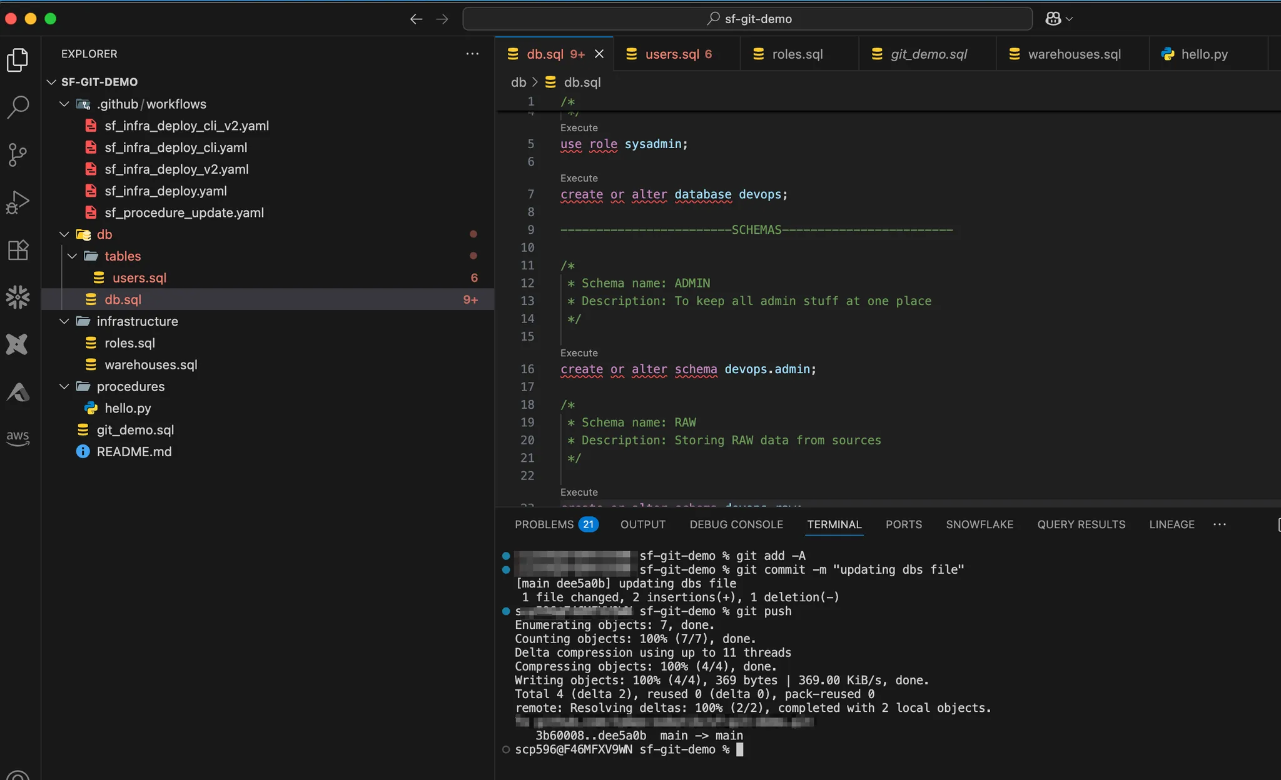
Task: Open the OUTPUT panel tab
Action: tap(643, 524)
